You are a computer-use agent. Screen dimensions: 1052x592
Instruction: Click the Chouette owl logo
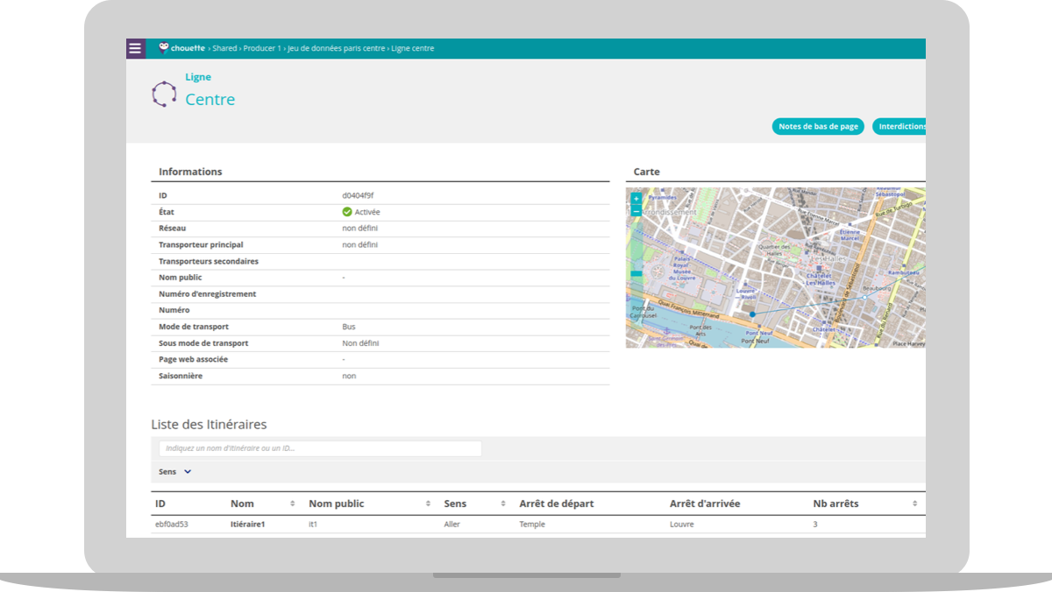163,48
